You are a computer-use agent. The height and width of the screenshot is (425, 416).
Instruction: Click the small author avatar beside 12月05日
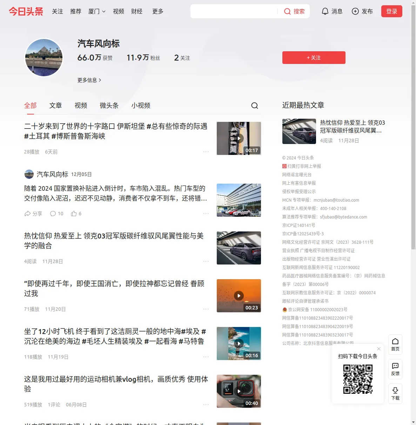coord(29,174)
